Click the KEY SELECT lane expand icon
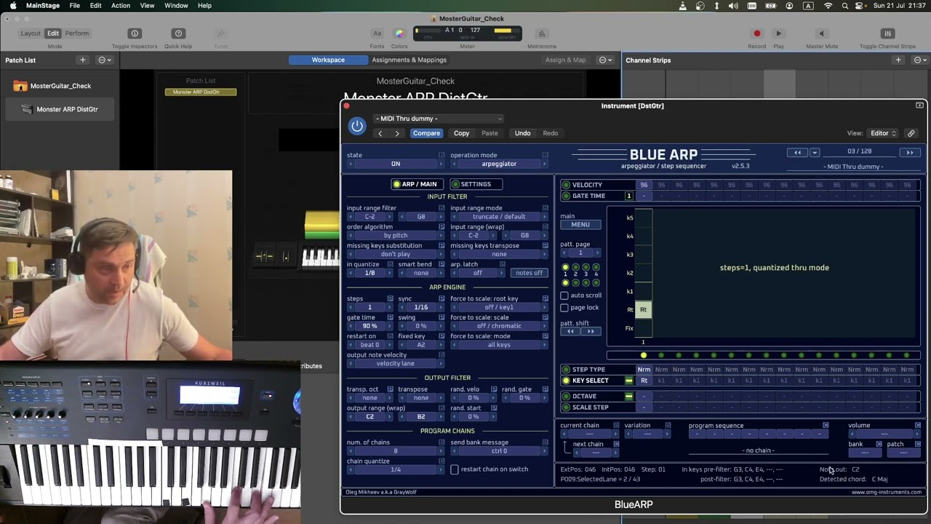This screenshot has width=931, height=524. coord(629,381)
